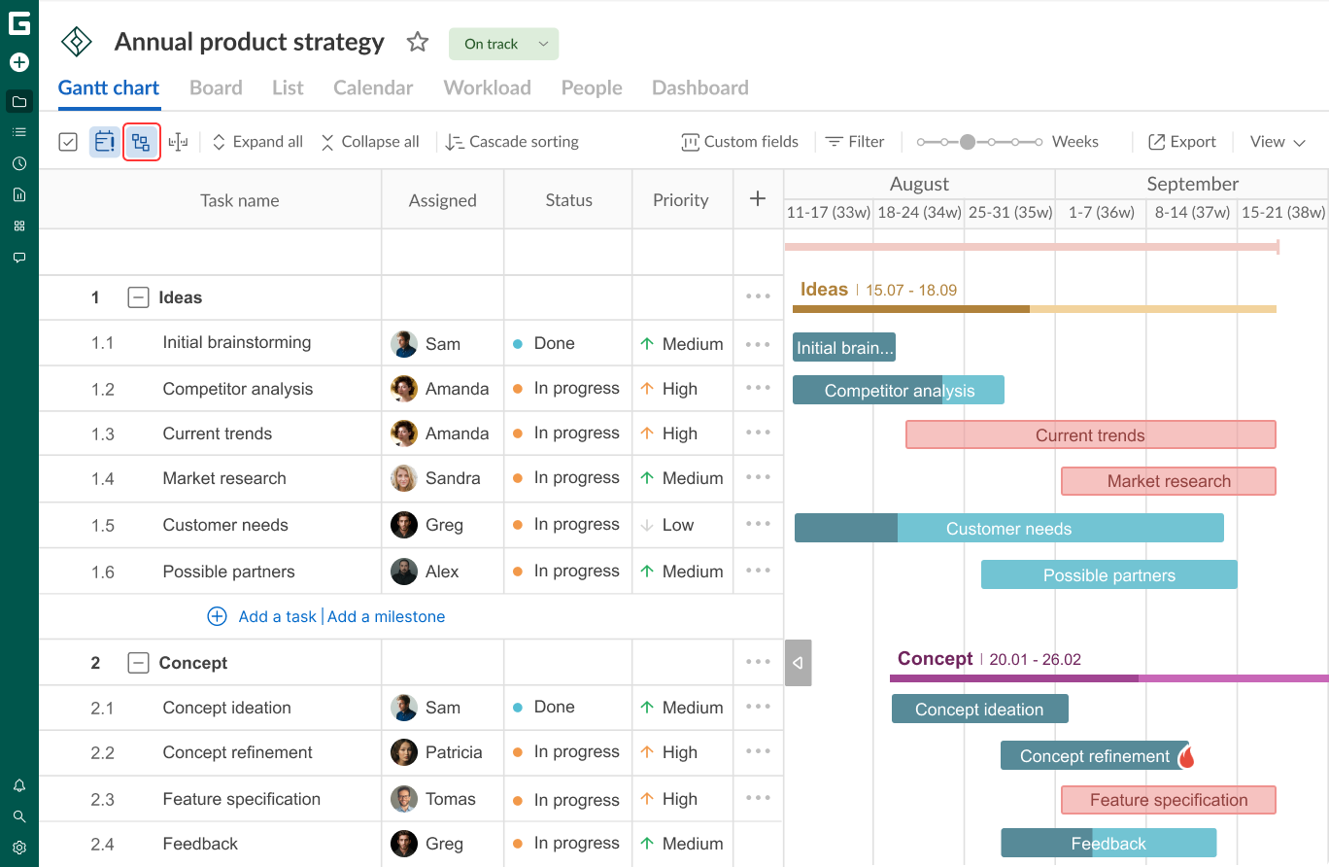Screen dimensions: 1329x867
Task: Click the Cascade sorting icon
Action: [x=454, y=141]
